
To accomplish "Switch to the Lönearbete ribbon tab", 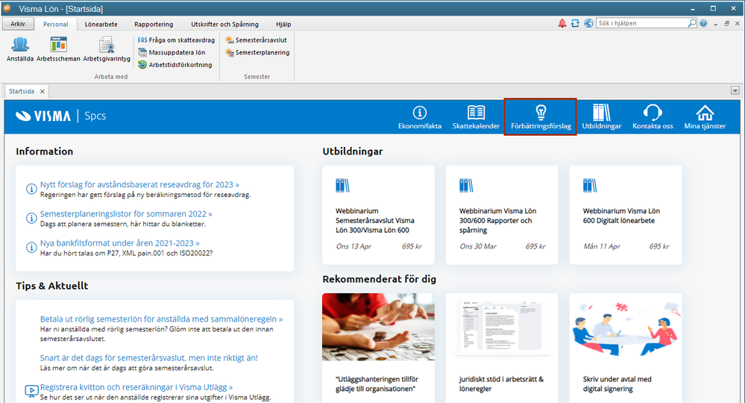I will pos(101,24).
